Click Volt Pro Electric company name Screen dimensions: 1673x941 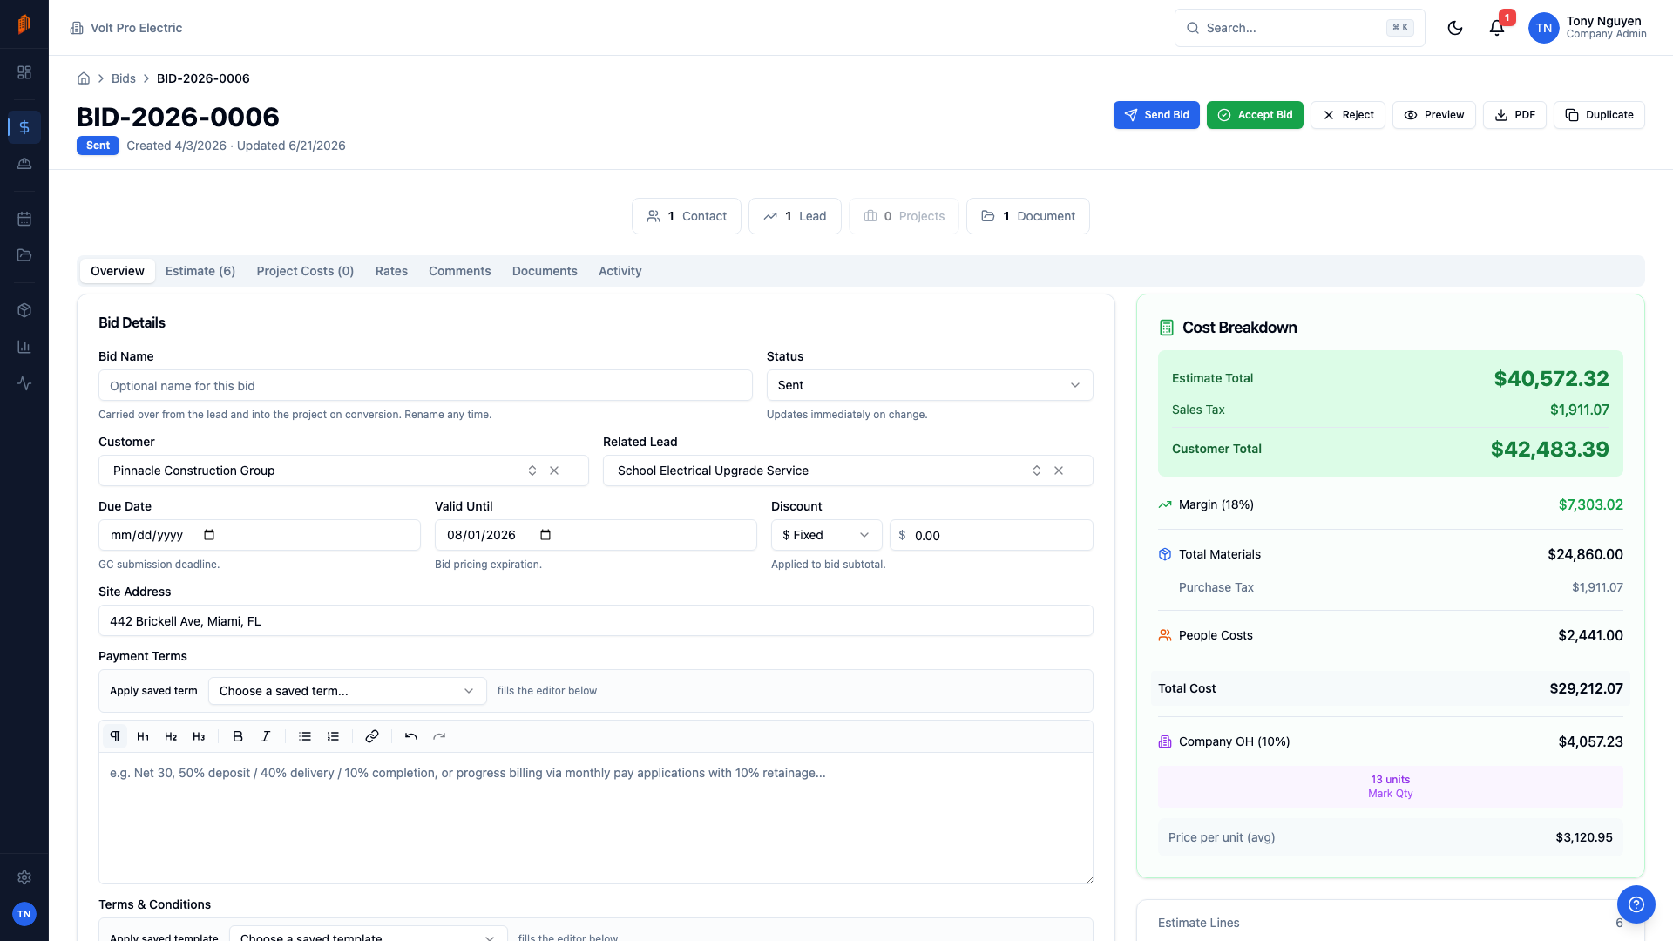point(137,28)
